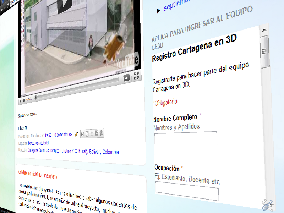Open the post Cubrimiento inicial del lanzamiento
Image resolution: width=284 pixels, height=213 pixels.
(38, 175)
